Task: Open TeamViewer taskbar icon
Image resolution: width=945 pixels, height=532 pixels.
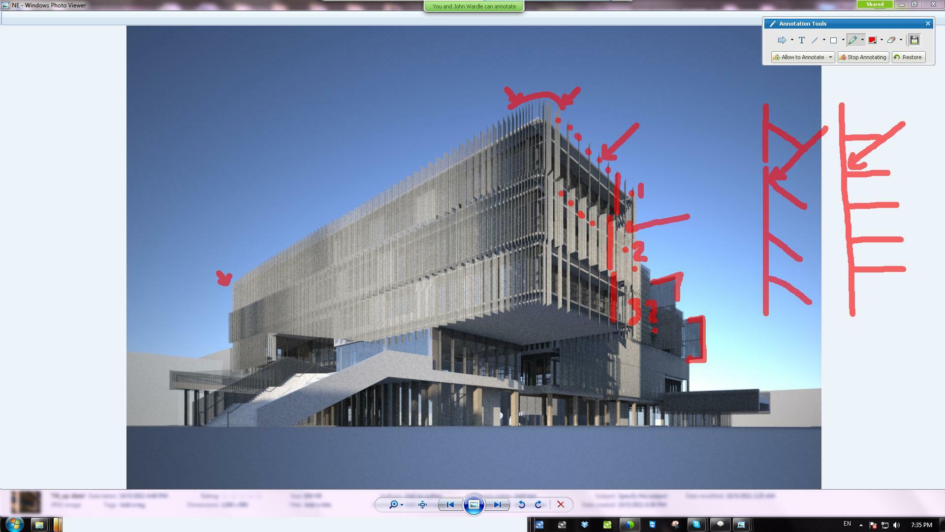Action: [652, 525]
